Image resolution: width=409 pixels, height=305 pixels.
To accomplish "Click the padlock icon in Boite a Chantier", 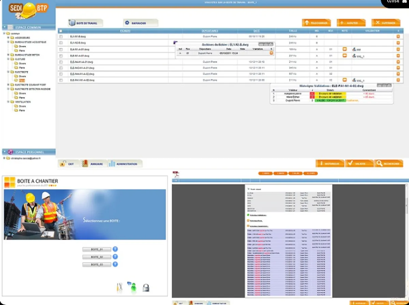I will 146,288.
